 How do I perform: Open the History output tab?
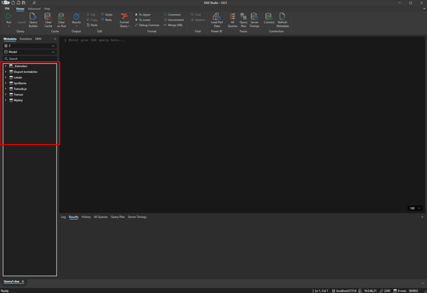86,217
